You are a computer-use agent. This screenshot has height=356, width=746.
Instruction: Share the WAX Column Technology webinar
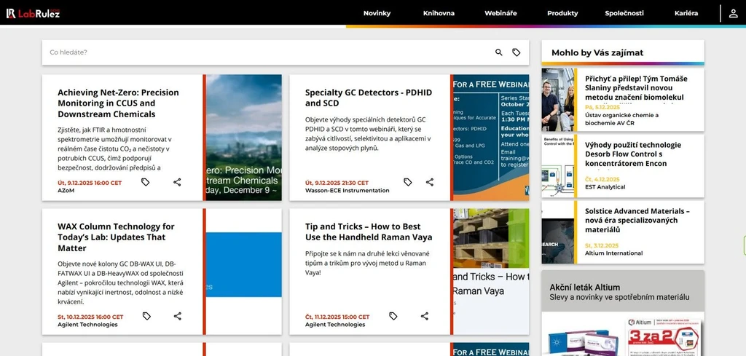pos(177,316)
